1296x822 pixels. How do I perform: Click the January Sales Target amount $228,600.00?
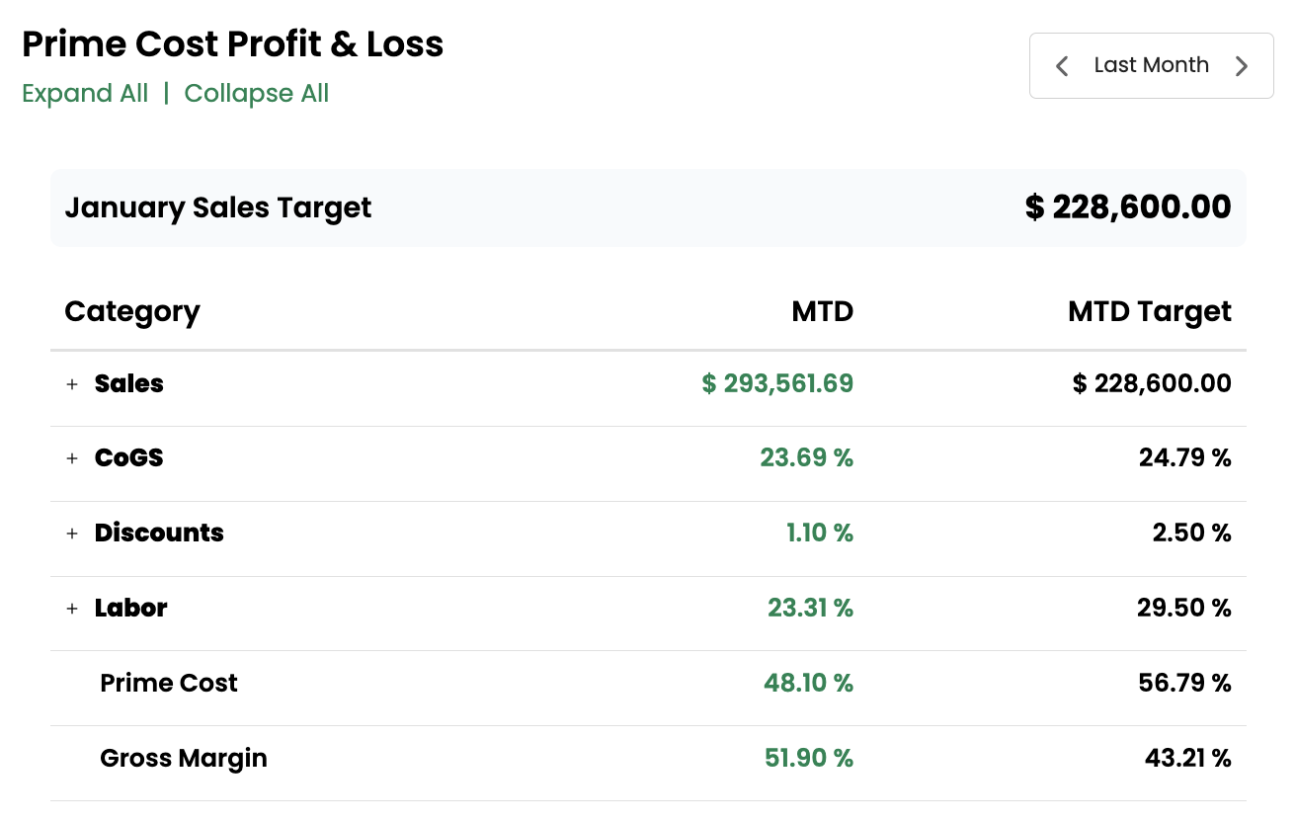1128,207
